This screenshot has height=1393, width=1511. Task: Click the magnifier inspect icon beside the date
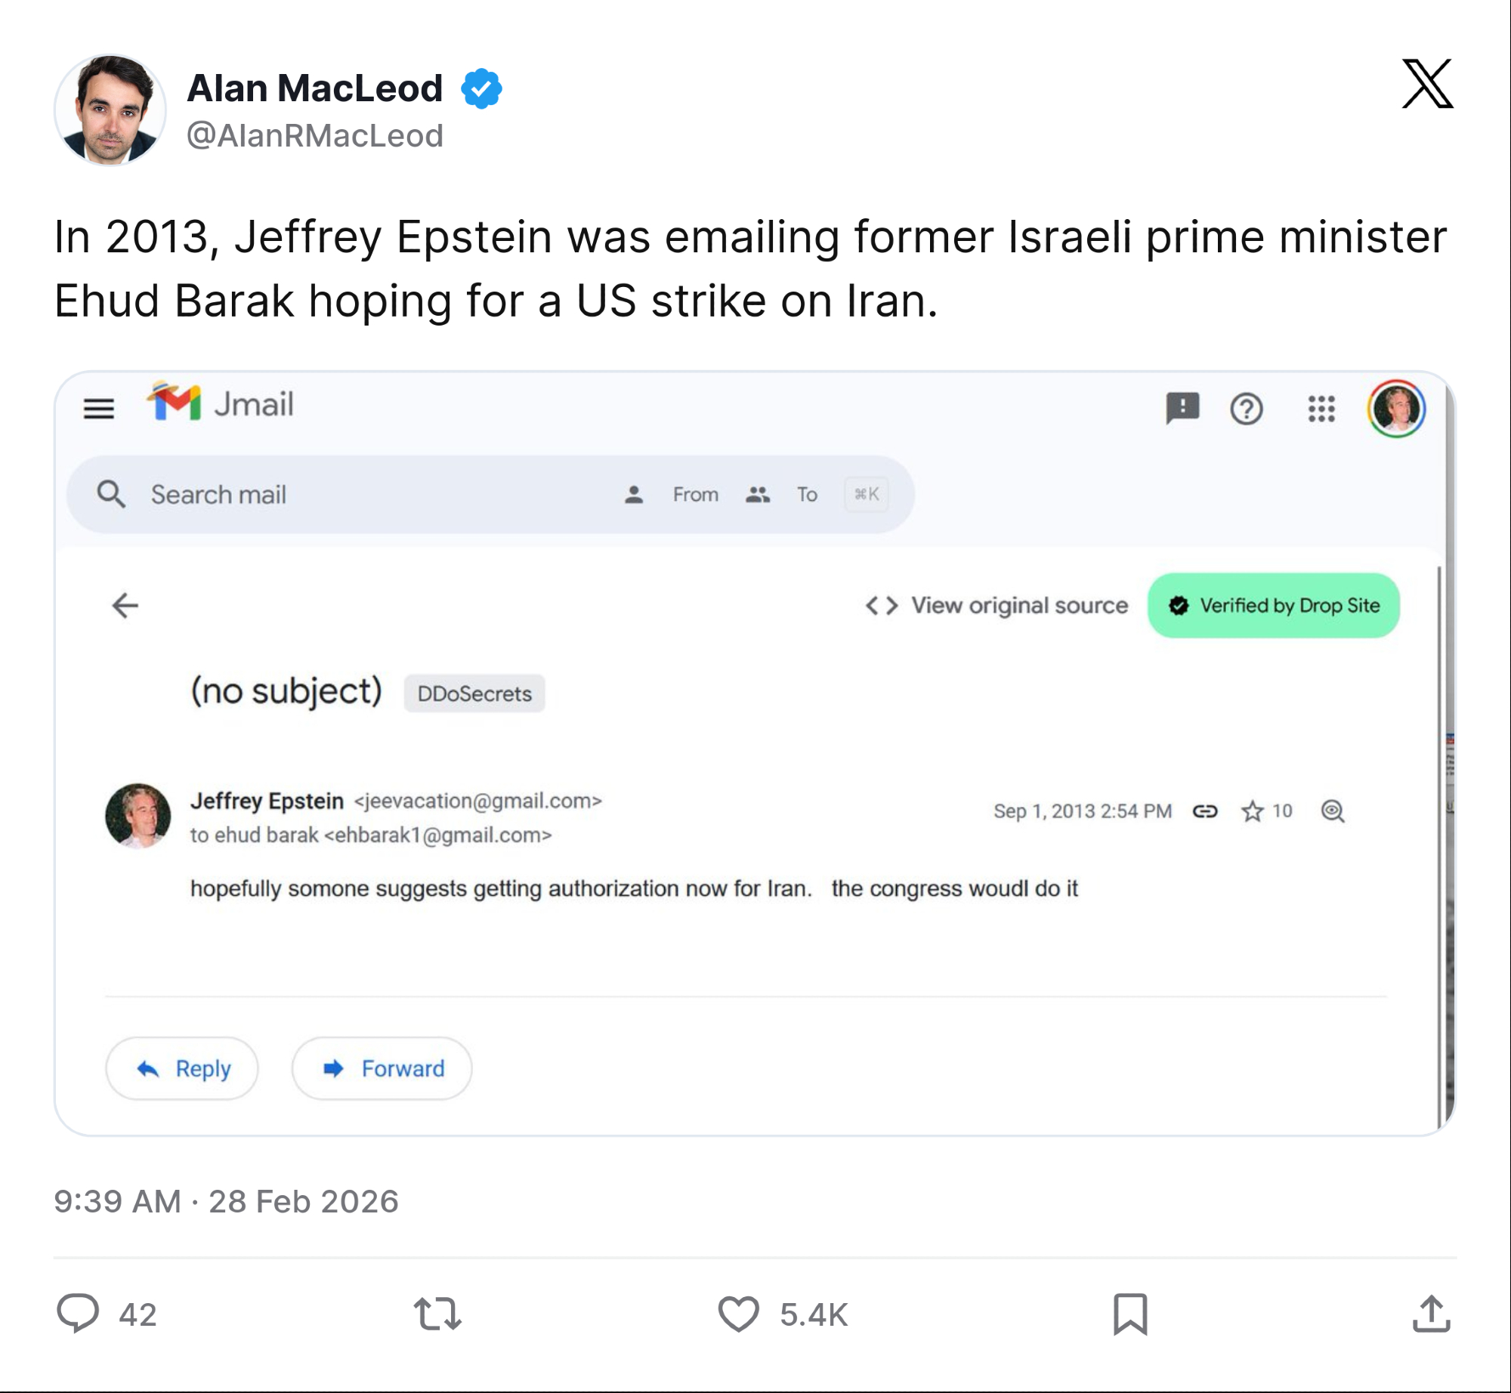(1333, 811)
